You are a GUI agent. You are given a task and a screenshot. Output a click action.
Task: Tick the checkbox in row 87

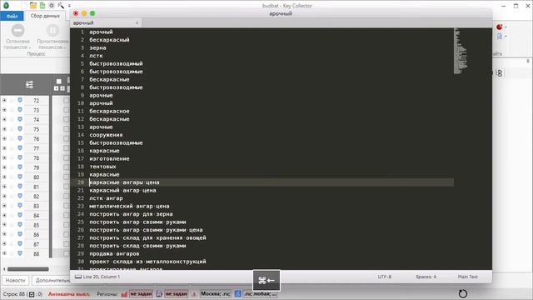pyautogui.click(x=66, y=244)
